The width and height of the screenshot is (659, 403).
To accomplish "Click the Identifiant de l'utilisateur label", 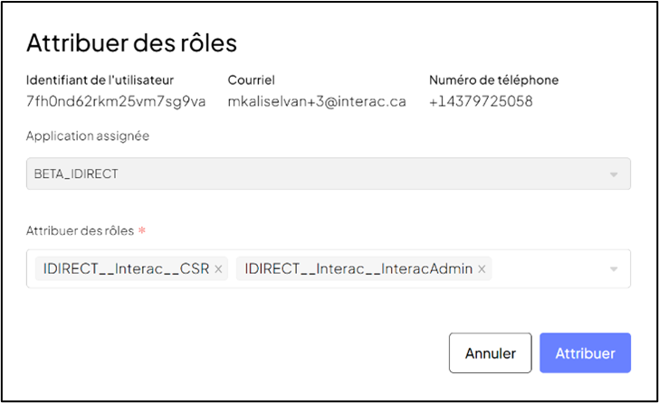I will [x=100, y=80].
